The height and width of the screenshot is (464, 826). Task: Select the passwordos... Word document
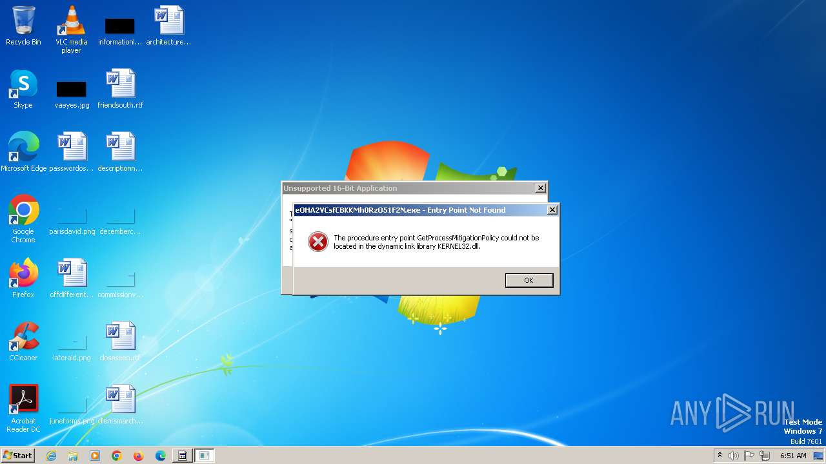72,152
